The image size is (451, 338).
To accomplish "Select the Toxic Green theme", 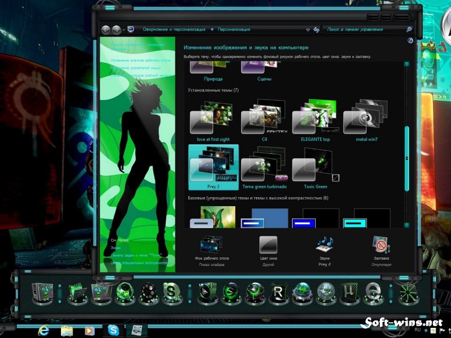I will pos(316,168).
